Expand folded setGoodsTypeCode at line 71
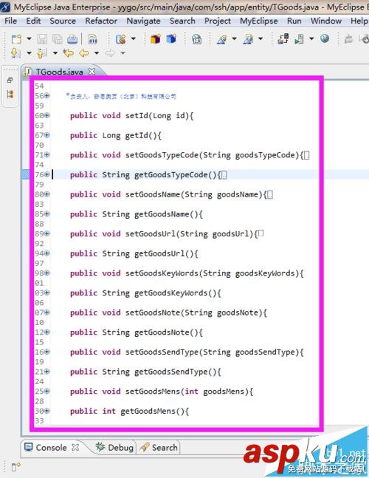369x478 pixels. click(47, 155)
